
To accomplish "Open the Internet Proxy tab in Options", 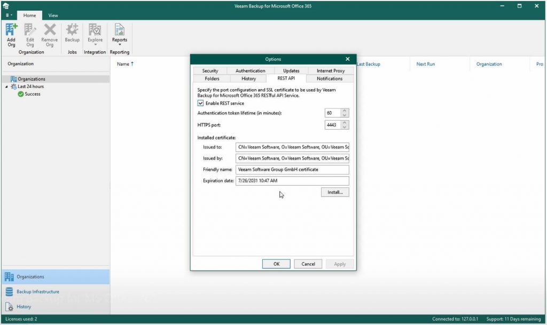I will pyautogui.click(x=331, y=71).
